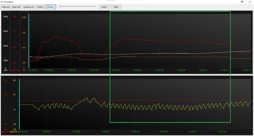This screenshot has height=136, width=254.
Task: Click the Start oscil button
Action: 6,7
